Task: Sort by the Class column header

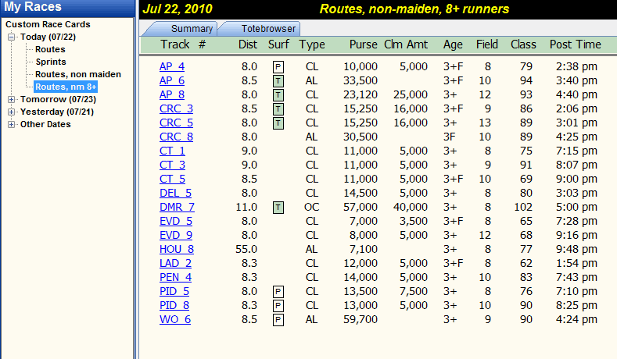Action: click(523, 44)
